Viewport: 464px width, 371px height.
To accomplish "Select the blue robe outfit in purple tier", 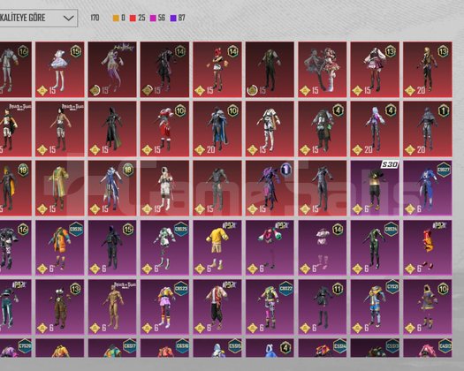I will point(427,188).
